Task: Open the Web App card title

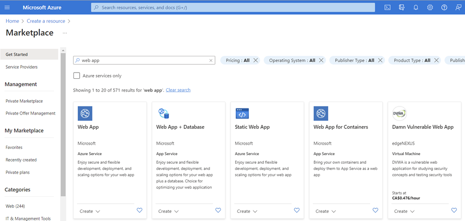Action: point(88,127)
